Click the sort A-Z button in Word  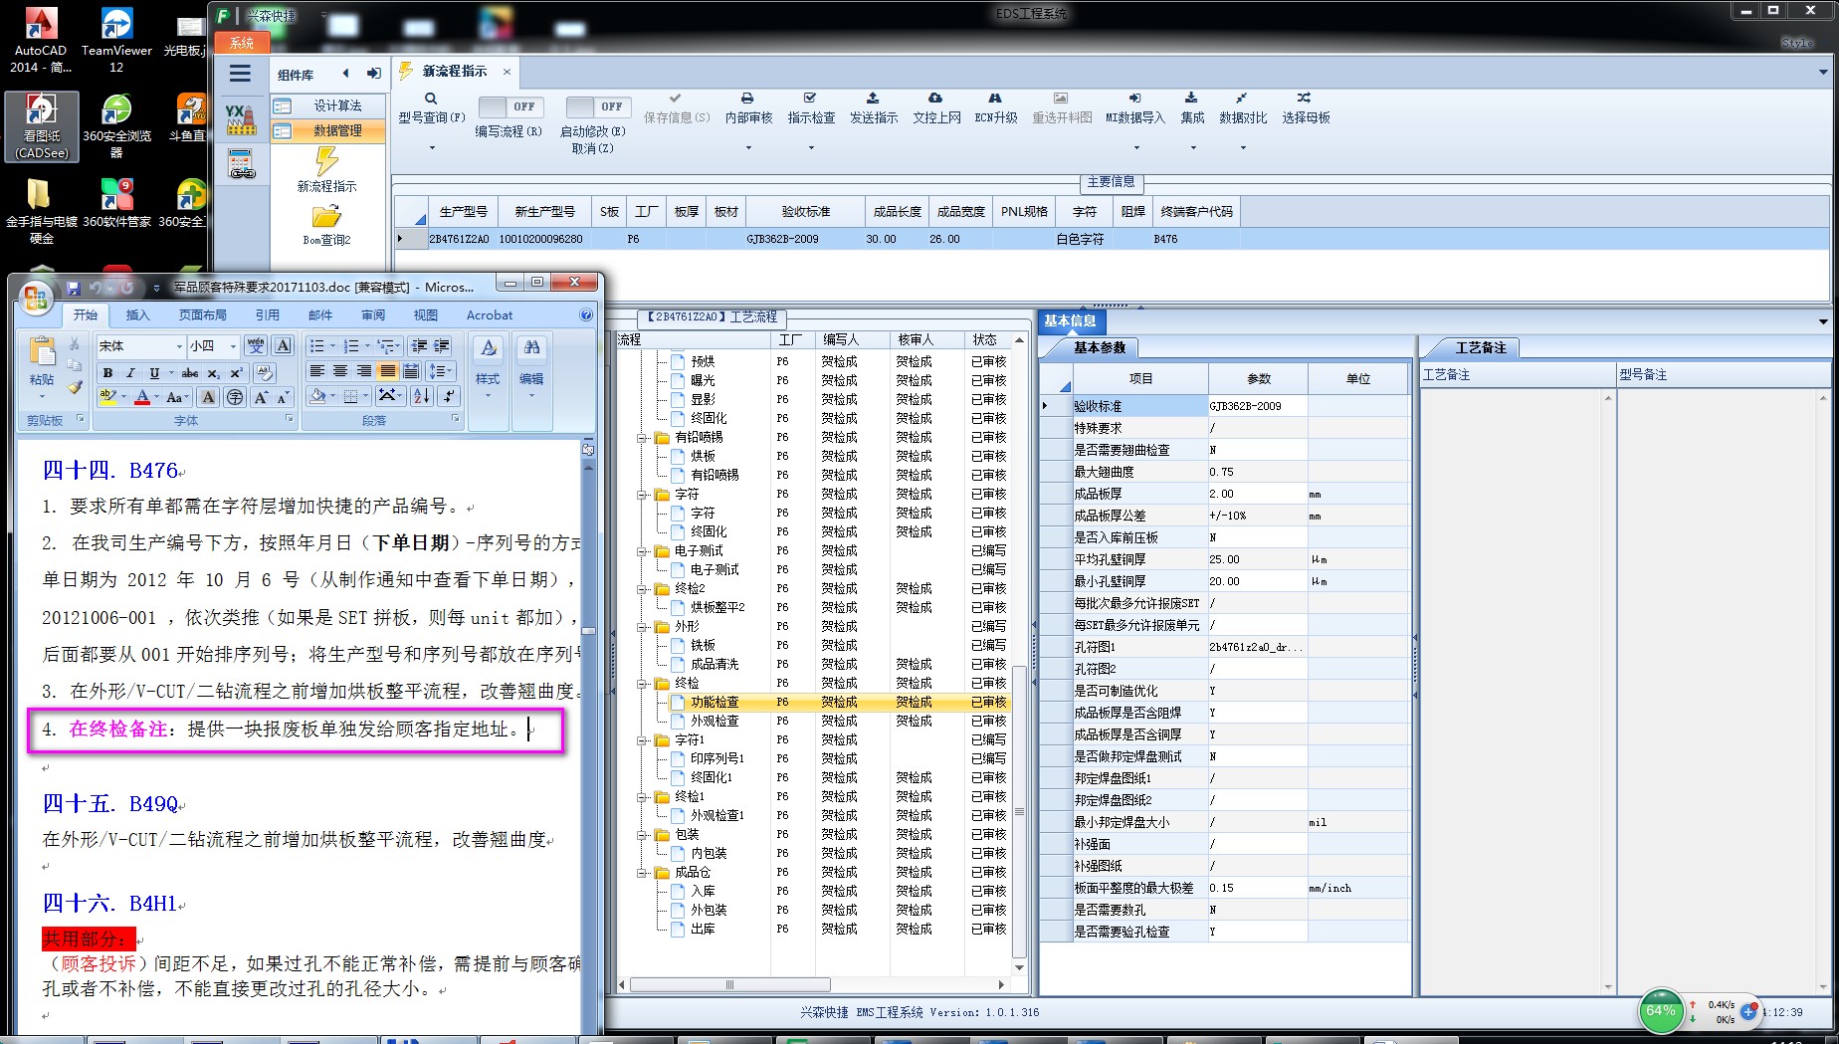pos(422,396)
